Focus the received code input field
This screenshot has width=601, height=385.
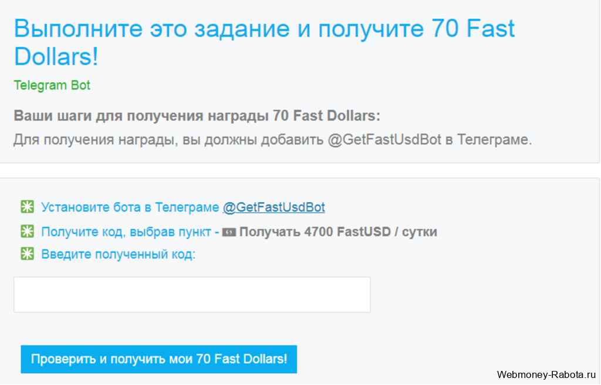click(x=192, y=295)
